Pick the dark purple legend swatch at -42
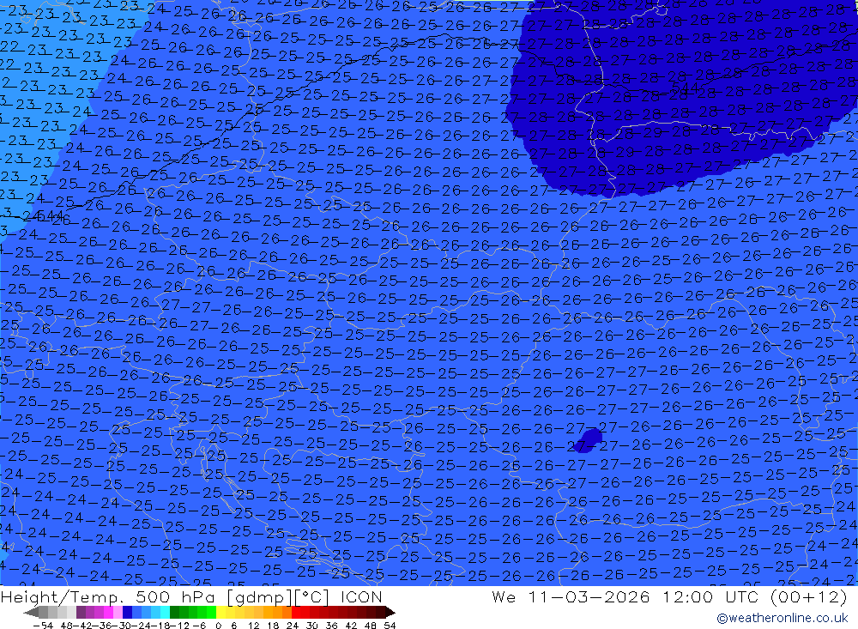This screenshot has height=629, width=858. [81, 613]
